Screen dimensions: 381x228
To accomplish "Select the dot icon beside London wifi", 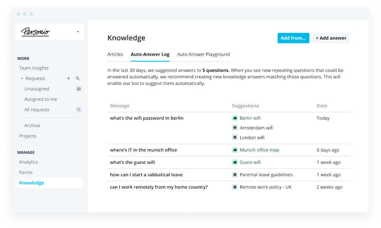I will (x=235, y=137).
